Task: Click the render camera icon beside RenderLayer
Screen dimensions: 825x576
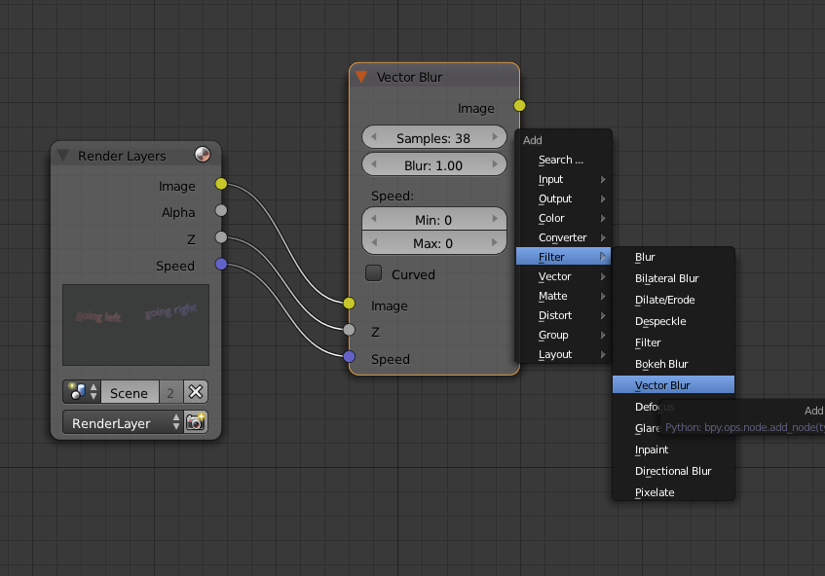Action: tap(196, 422)
